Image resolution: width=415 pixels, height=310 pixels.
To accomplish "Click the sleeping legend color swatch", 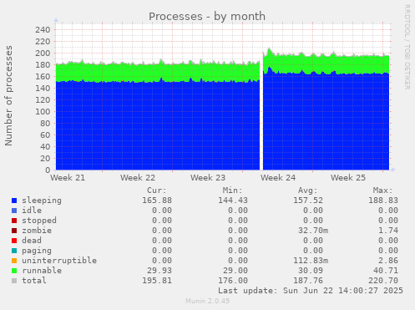I will pos(14,201).
